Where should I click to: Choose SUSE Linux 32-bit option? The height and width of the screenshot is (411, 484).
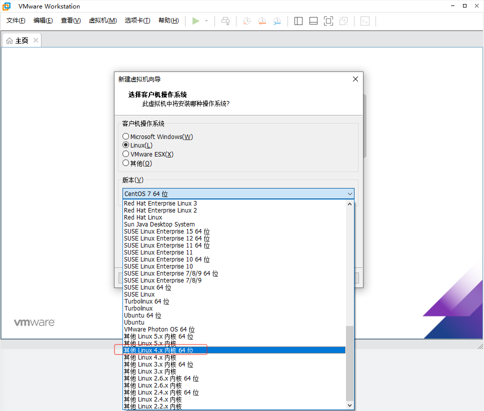(234, 294)
